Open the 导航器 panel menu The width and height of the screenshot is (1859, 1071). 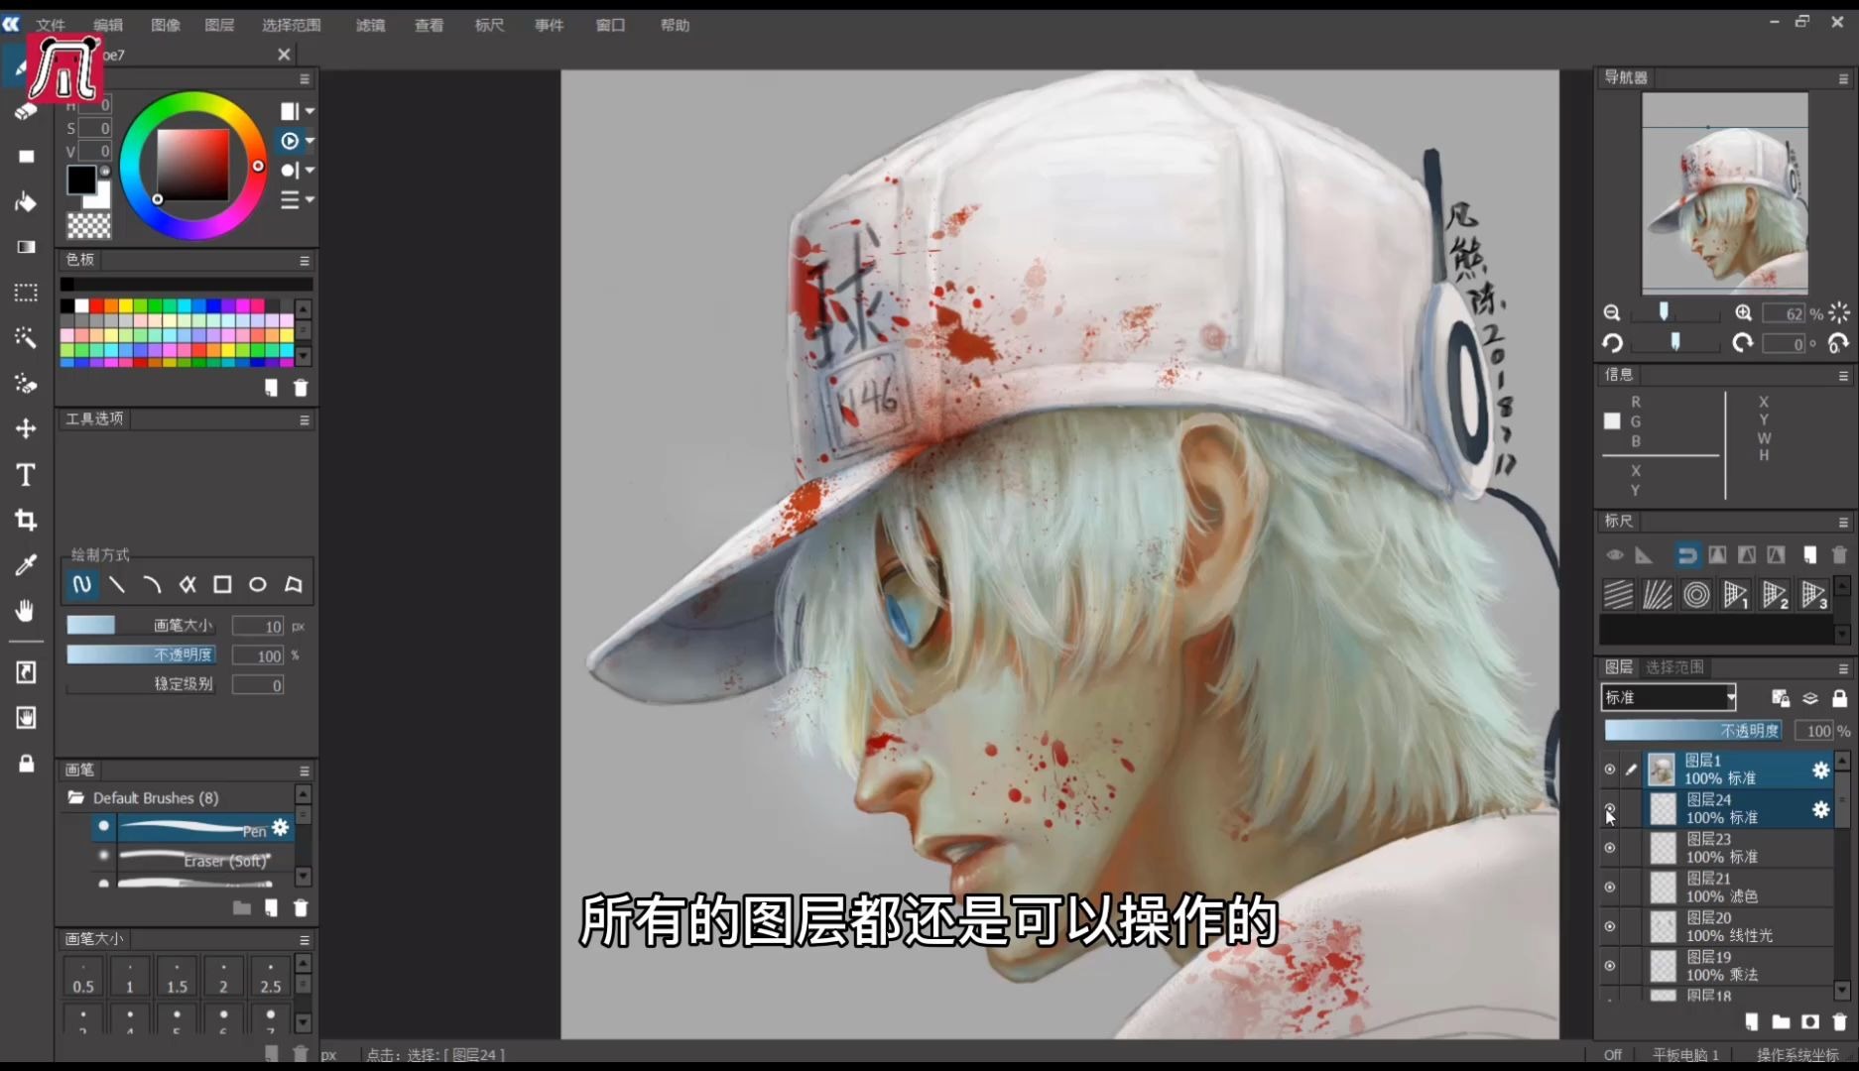tap(1843, 78)
